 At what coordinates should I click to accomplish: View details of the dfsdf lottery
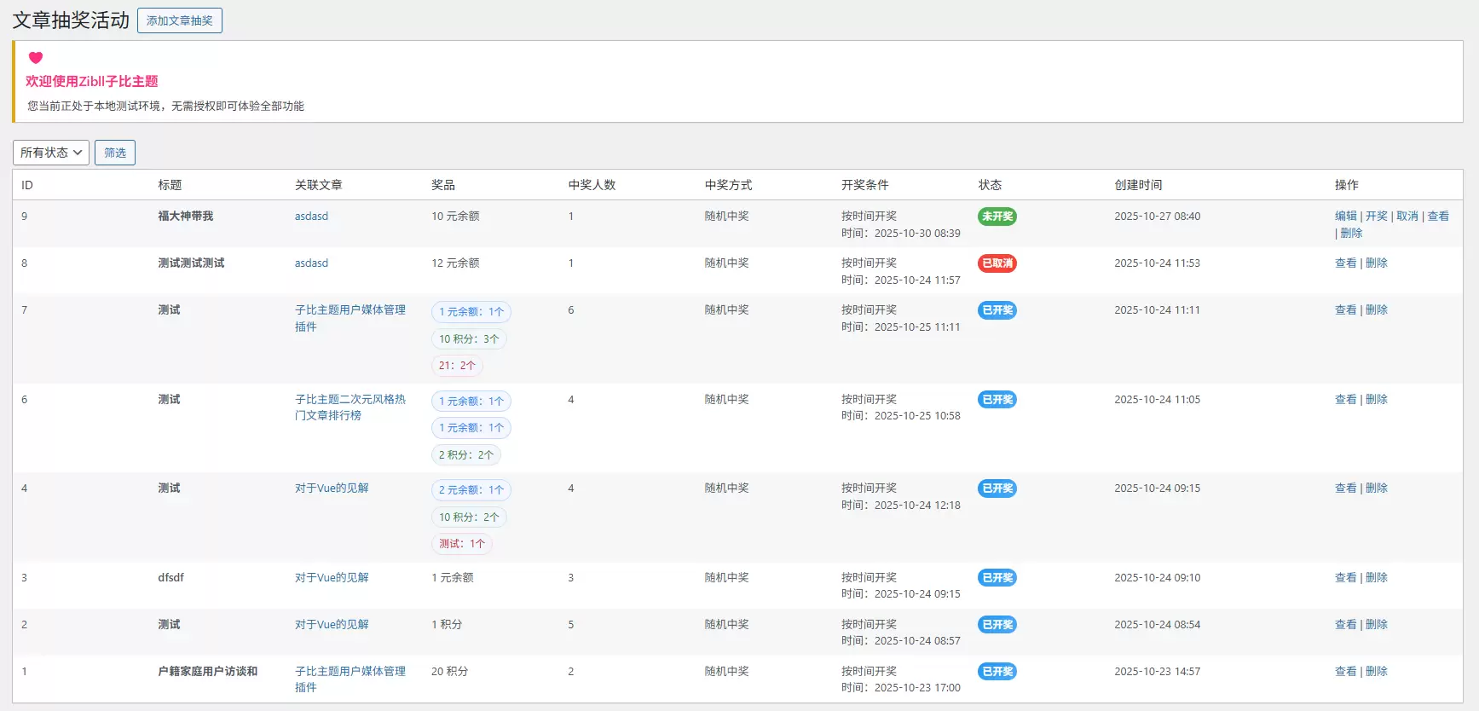pyautogui.click(x=1345, y=578)
